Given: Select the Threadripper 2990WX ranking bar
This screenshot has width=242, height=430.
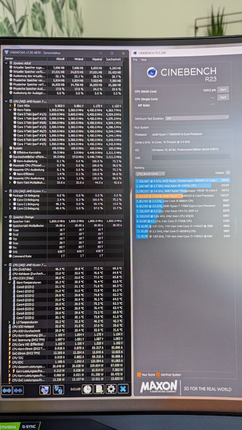Looking at the screenshot, I should 183,180.
